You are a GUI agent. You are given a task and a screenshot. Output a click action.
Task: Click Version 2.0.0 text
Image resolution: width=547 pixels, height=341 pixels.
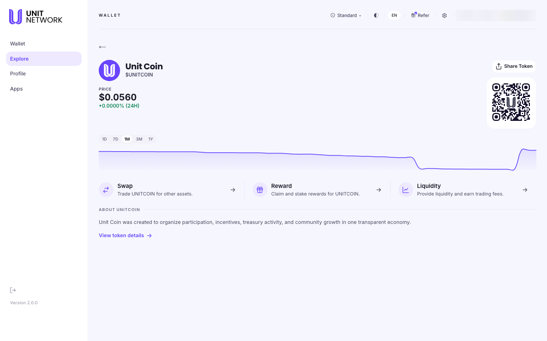point(24,303)
